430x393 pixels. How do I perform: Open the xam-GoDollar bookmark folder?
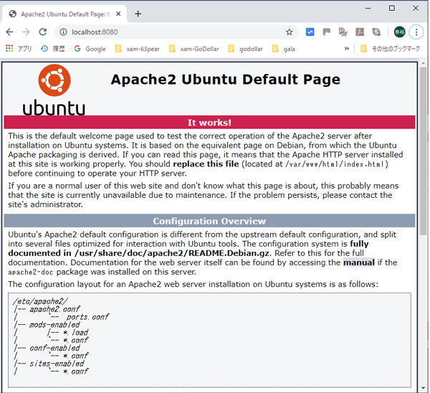tap(194, 49)
